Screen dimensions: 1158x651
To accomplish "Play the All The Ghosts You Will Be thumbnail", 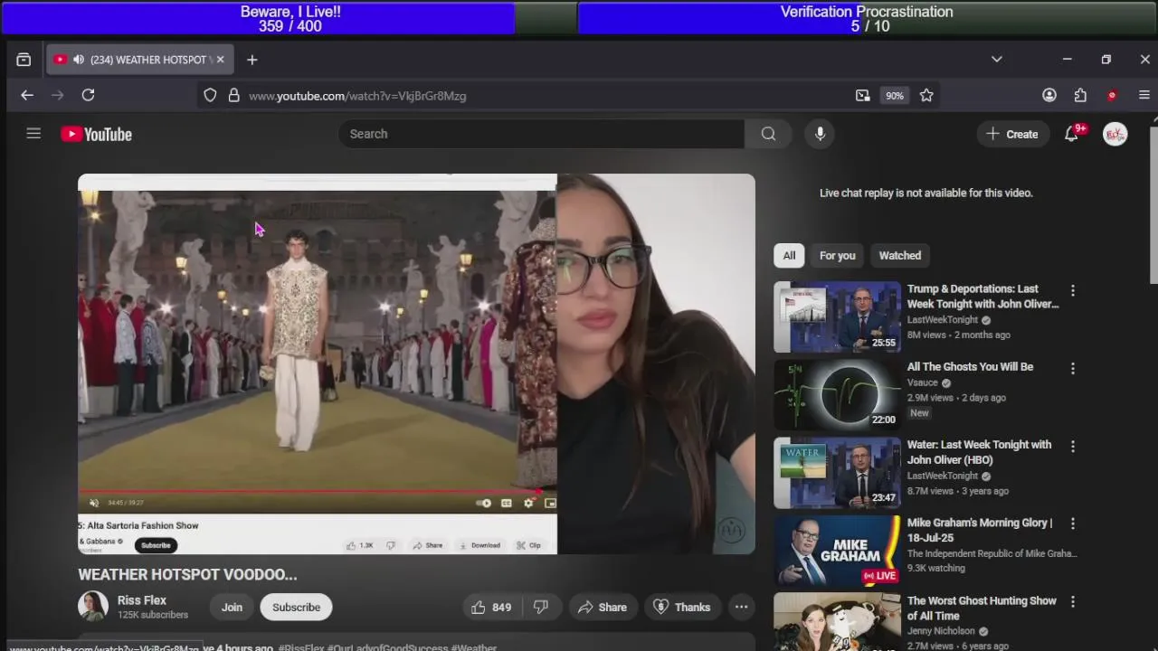I will [838, 395].
